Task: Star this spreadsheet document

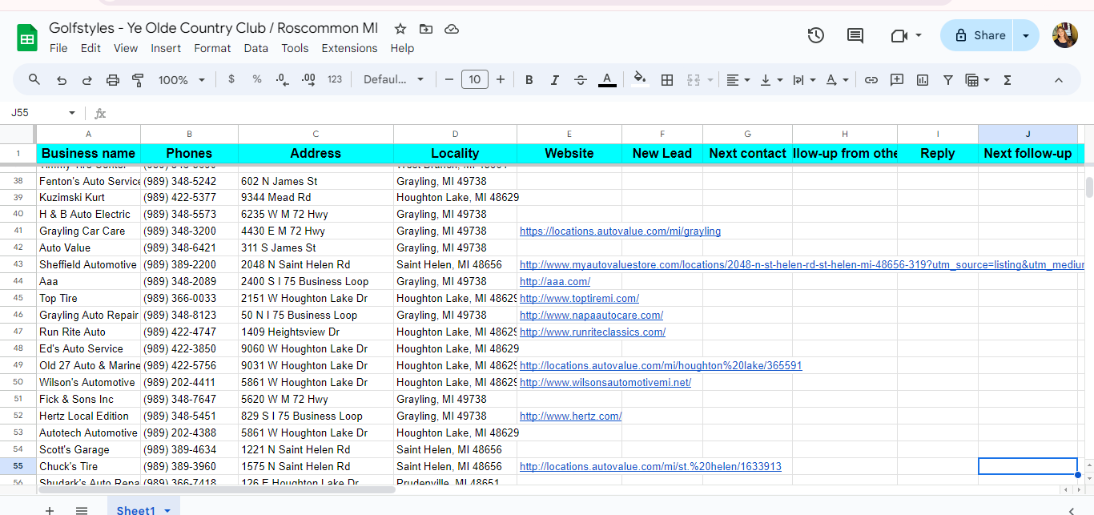Action: [x=400, y=29]
